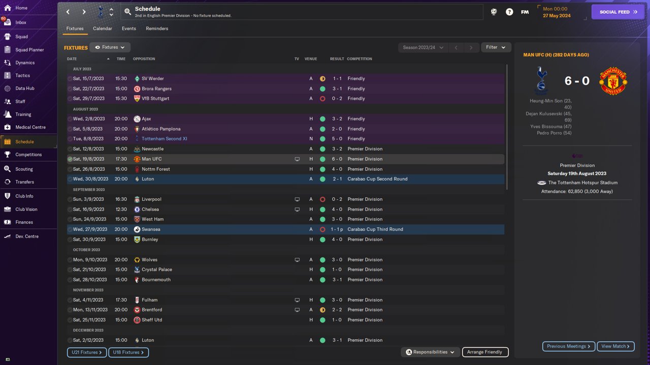Viewport: 650px width, 365px height.
Task: Expand the Season 2023/24 selector
Action: coord(423,47)
